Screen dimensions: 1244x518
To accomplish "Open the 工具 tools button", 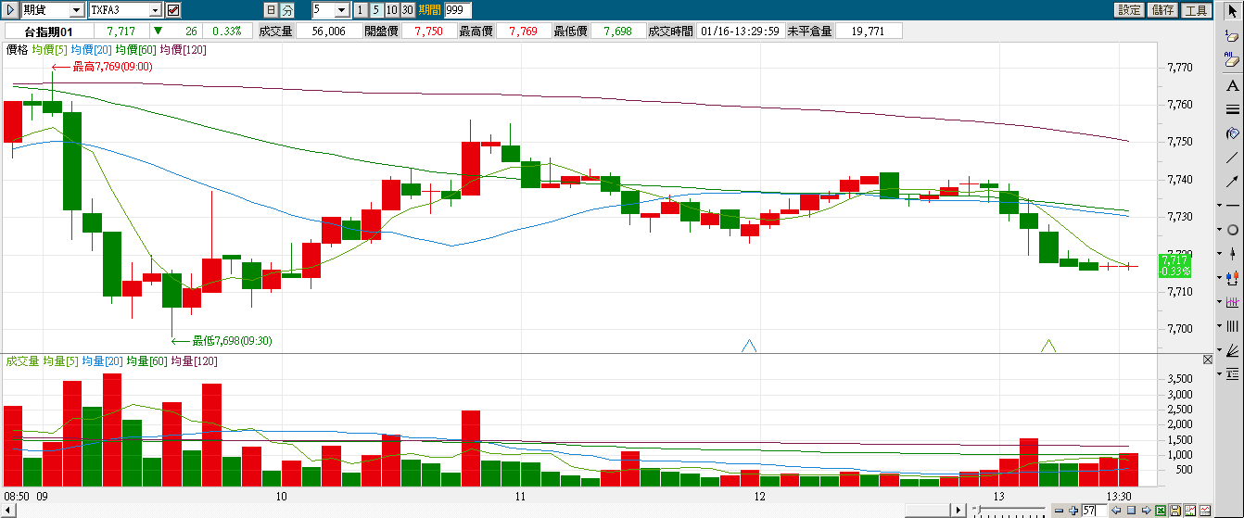I will point(1196,10).
